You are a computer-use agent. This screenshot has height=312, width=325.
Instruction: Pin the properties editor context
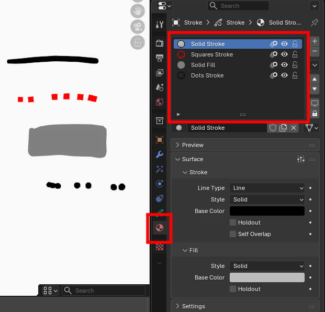pyautogui.click(x=314, y=23)
